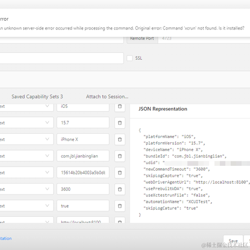Switch to Saved Capability Sets 3 tab

37,97
